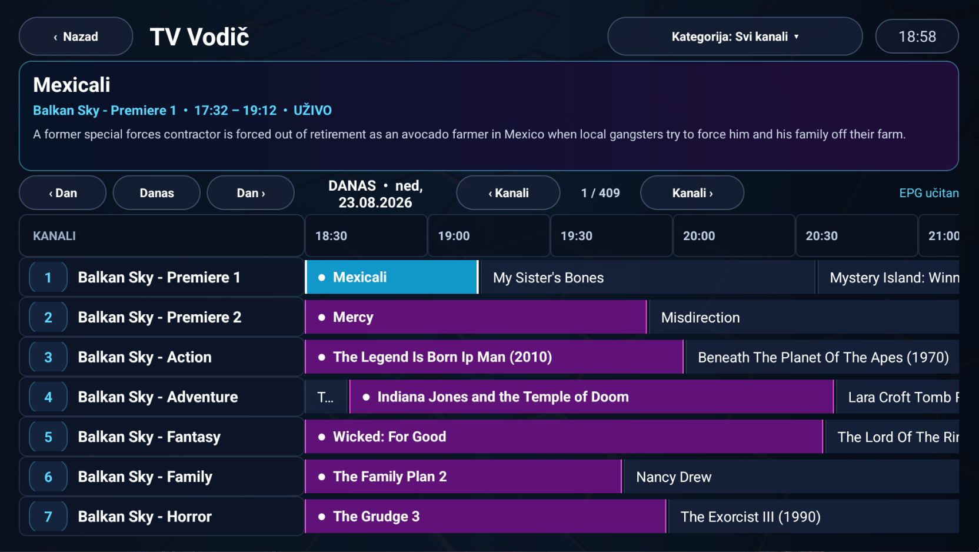Select Indiana Jones and the Temple of Doom

(592, 397)
